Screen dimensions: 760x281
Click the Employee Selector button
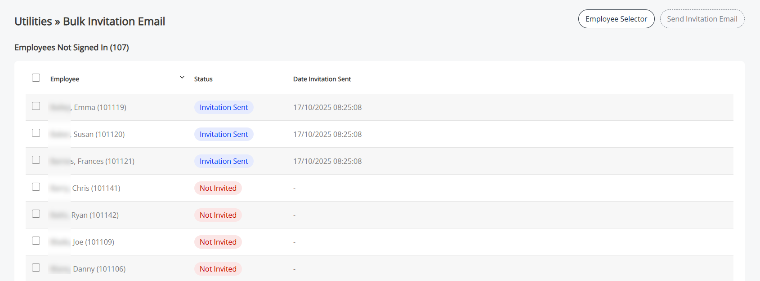click(616, 19)
